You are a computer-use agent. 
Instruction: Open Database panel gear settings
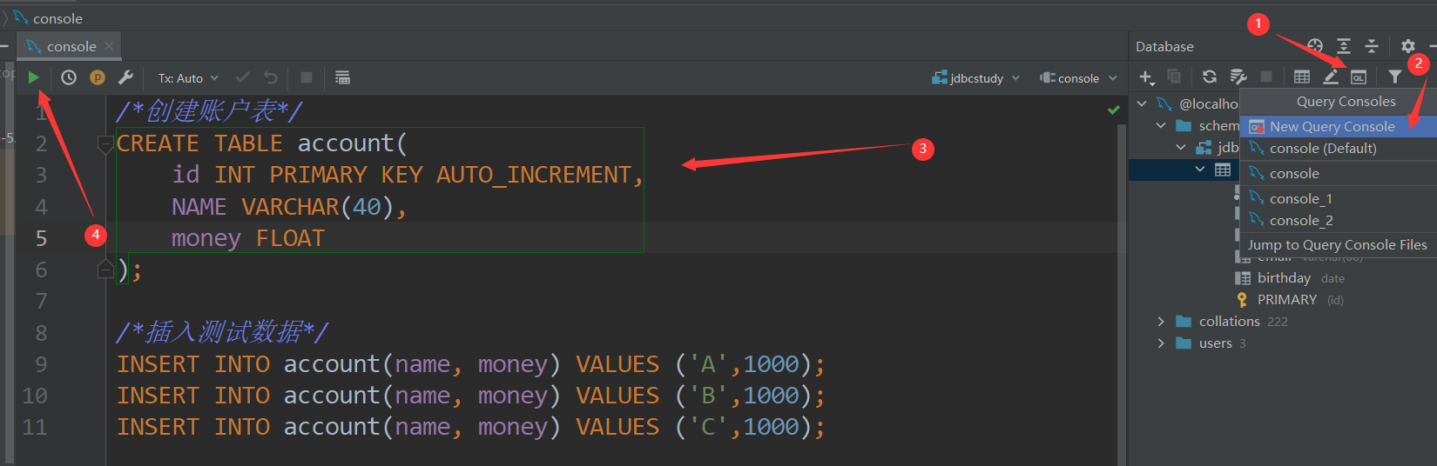[1408, 46]
